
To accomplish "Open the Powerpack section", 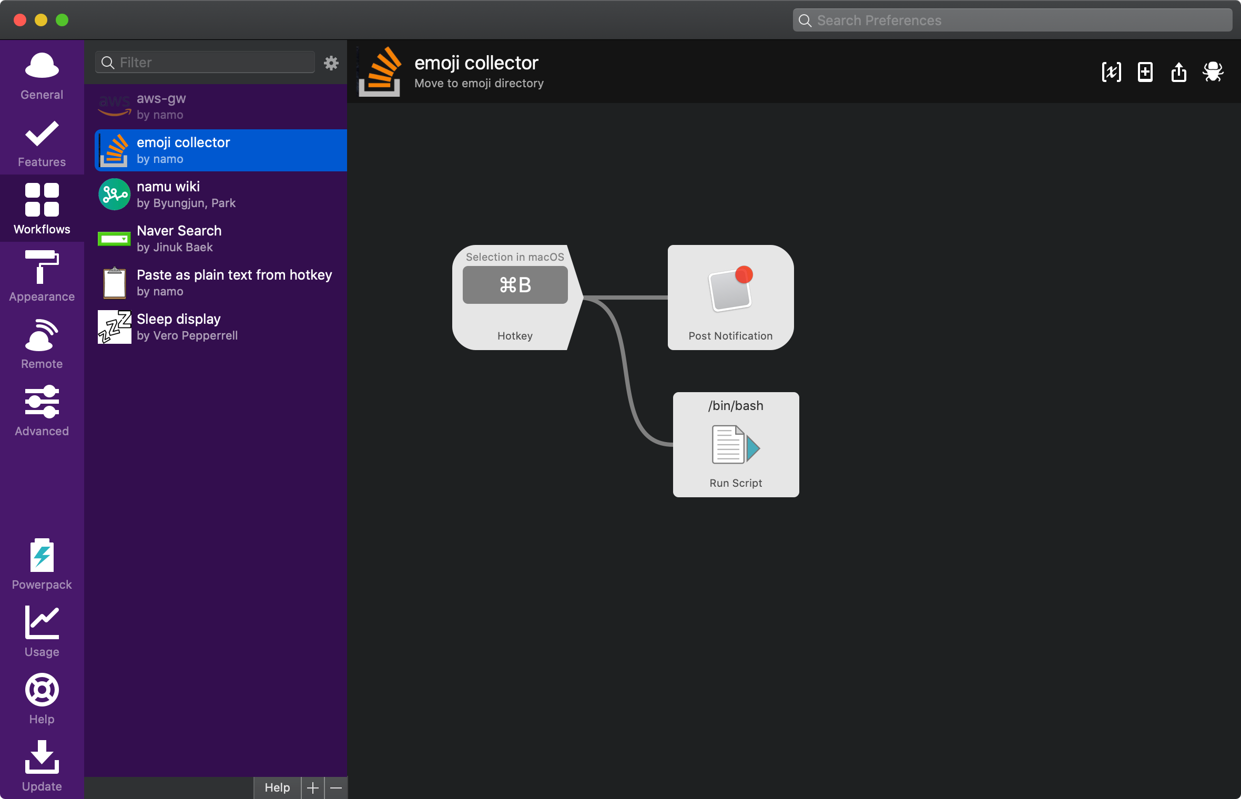I will [42, 564].
